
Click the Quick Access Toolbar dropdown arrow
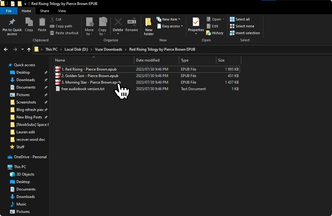tap(25, 4)
